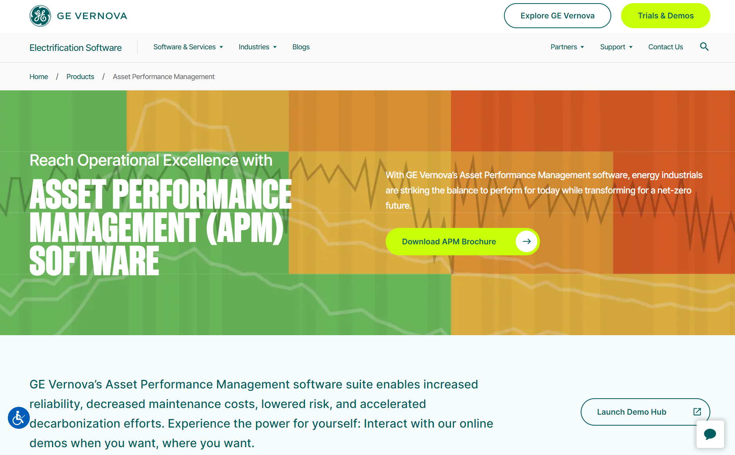Click the arrow circle on the Download APM Brochure button
The width and height of the screenshot is (735, 455).
526,242
